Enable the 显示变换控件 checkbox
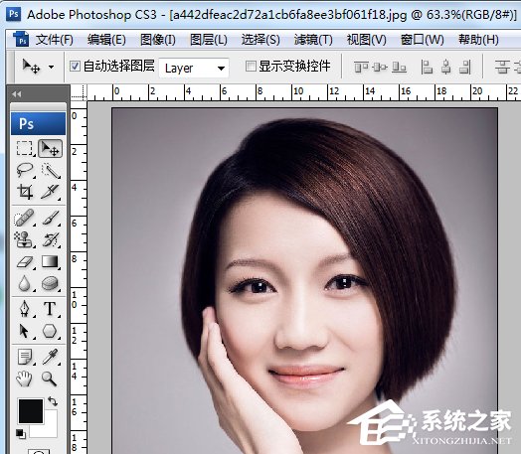Image resolution: width=521 pixels, height=454 pixels. point(251,66)
